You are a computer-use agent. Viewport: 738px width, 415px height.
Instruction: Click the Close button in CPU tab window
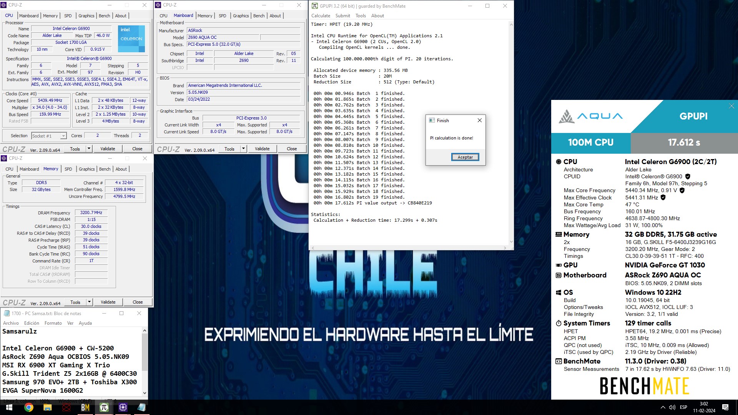click(137, 149)
